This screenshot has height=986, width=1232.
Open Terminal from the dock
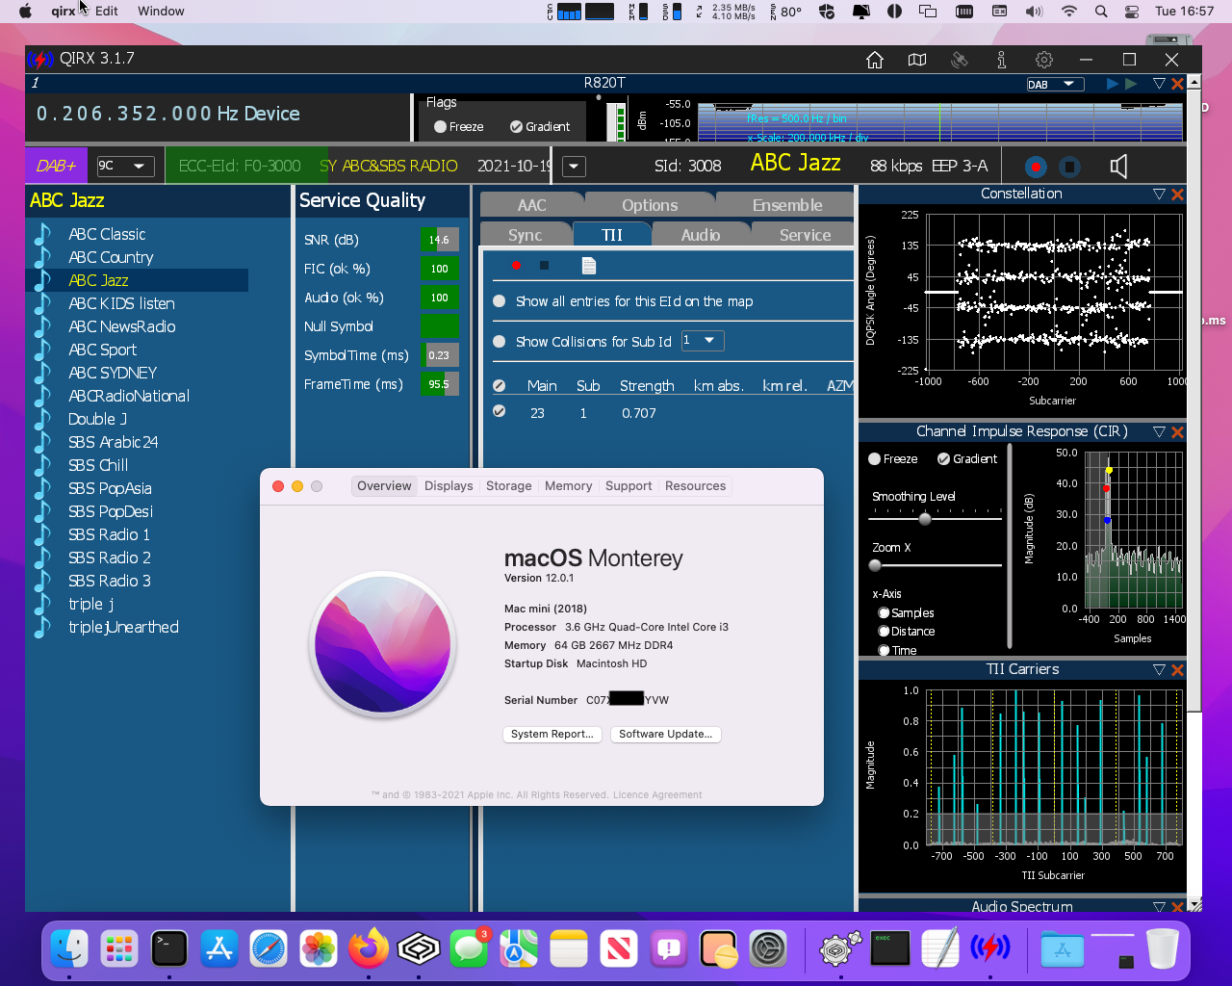169,949
